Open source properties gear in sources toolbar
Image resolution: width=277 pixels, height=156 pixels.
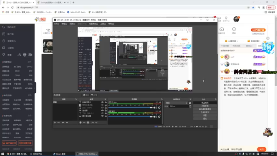88,122
